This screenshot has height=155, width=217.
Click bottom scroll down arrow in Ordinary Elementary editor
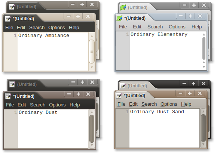tap(204, 67)
